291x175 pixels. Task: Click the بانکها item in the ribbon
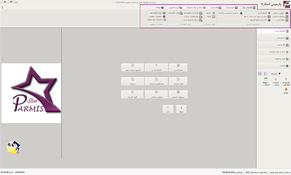(211, 13)
